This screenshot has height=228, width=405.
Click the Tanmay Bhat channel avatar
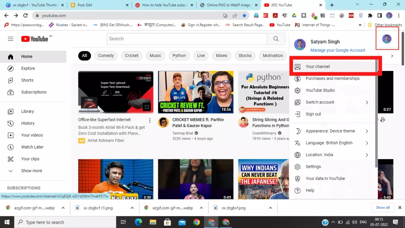click(163, 122)
